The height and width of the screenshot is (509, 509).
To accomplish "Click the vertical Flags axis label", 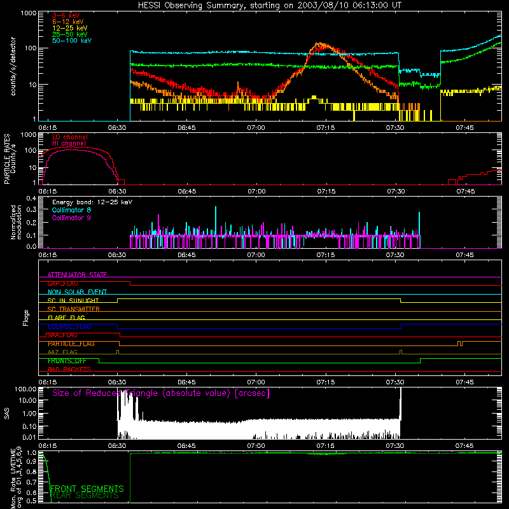I will coord(25,317).
